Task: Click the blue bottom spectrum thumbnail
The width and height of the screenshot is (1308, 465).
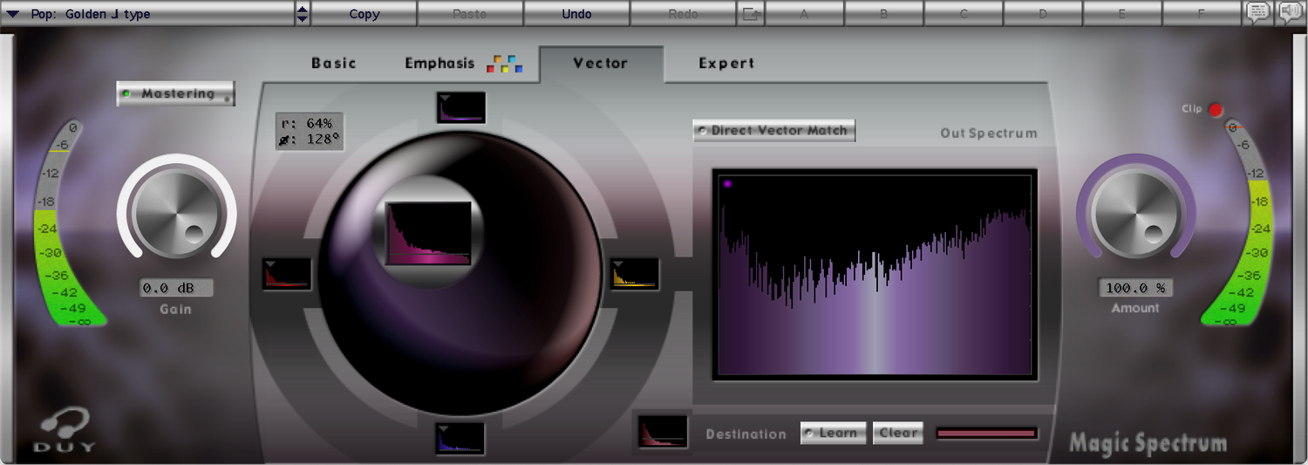Action: (x=461, y=439)
